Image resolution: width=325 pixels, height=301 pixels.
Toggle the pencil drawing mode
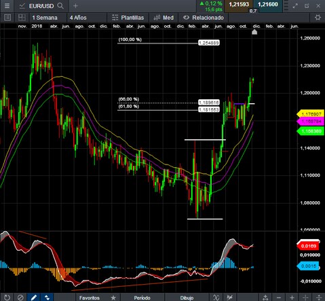click(34, 297)
